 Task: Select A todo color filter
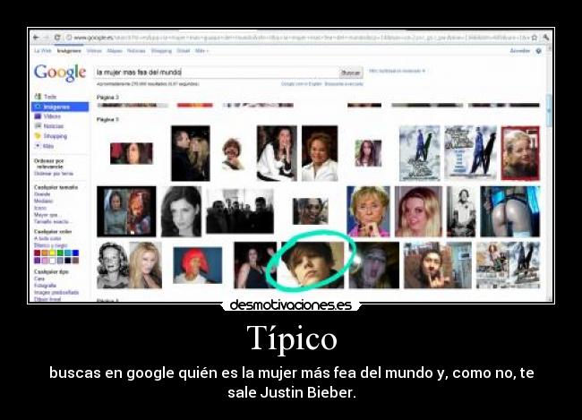point(47,238)
